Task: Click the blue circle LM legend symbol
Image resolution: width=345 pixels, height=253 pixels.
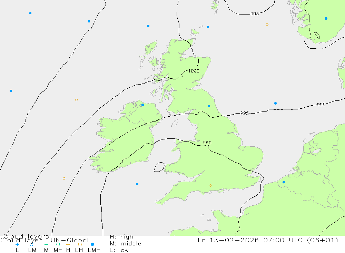Action: coord(31,244)
